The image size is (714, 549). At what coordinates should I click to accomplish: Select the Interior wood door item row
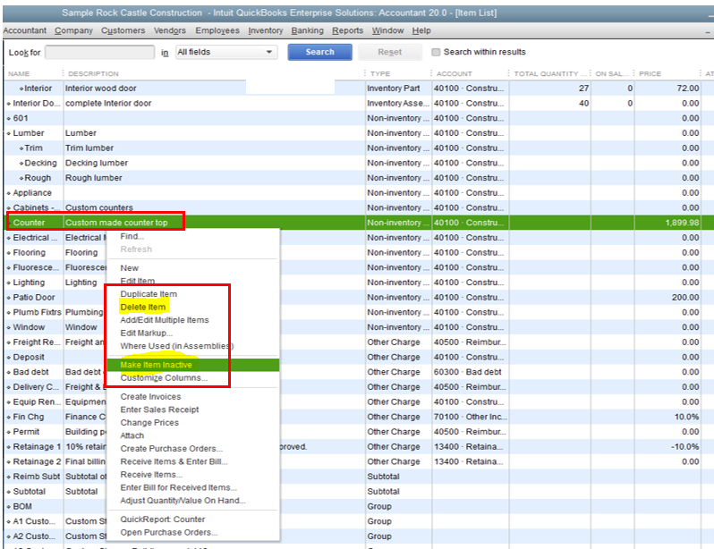click(x=359, y=89)
